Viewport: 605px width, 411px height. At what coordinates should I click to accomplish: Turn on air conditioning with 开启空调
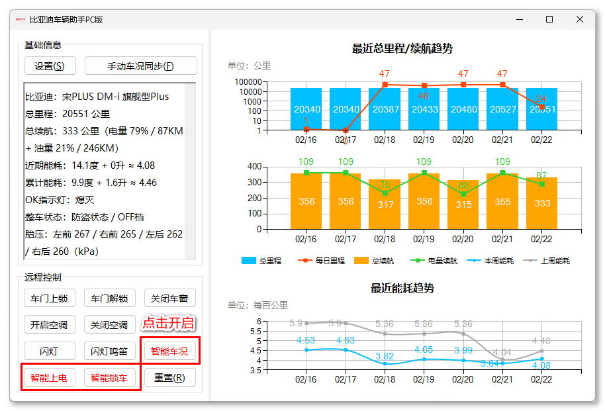49,324
